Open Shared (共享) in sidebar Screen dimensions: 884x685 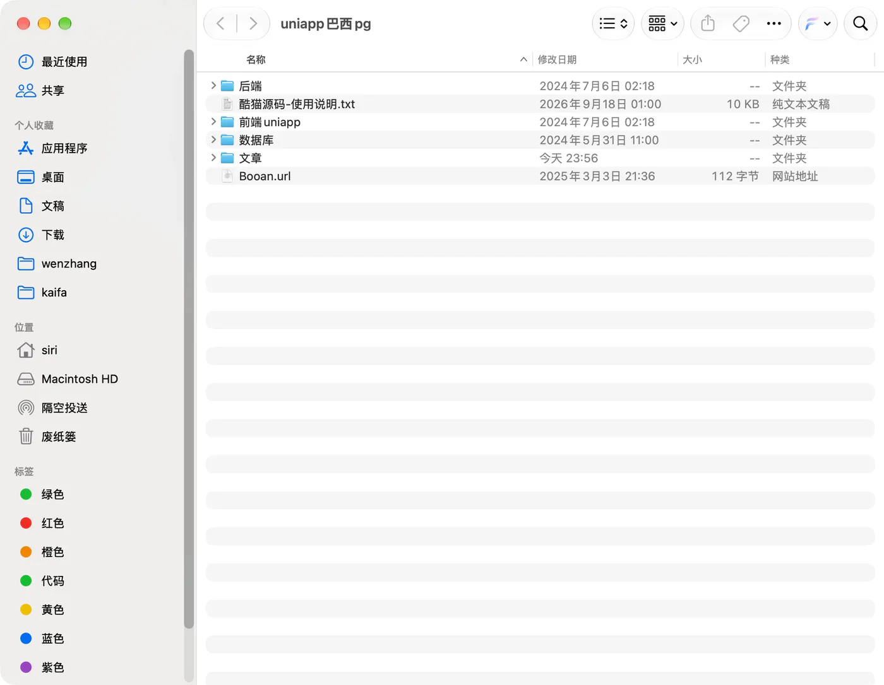coord(40,91)
